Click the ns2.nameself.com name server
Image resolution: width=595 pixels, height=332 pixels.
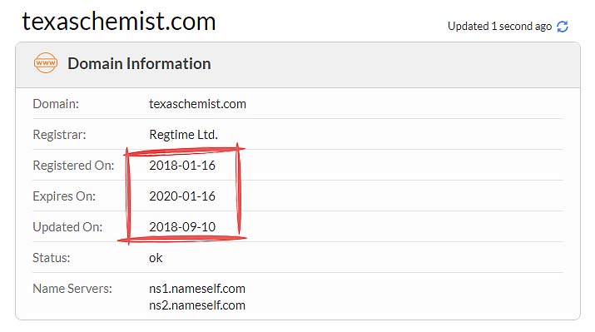(x=197, y=305)
